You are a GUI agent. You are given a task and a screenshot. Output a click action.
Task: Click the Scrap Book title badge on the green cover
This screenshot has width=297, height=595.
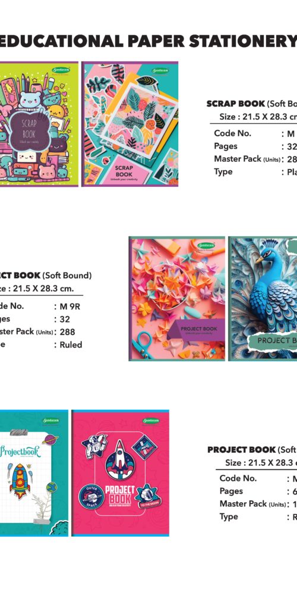coord(29,130)
